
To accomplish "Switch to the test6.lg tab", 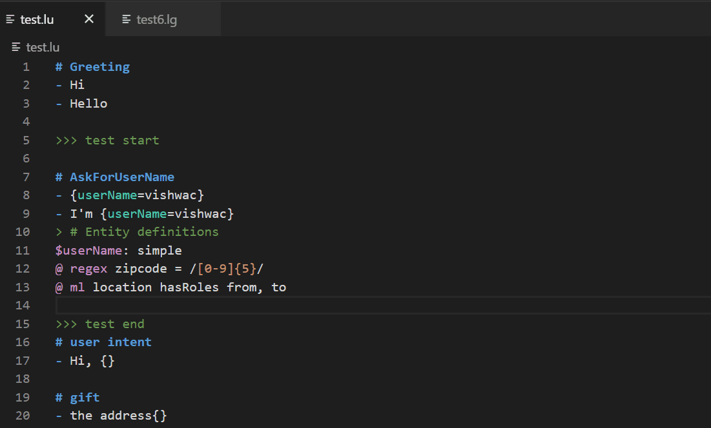I will 158,19.
